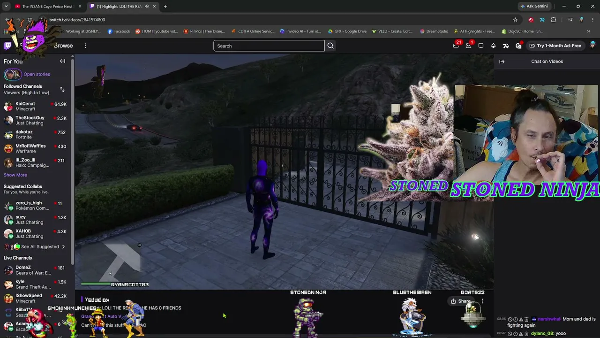Open the Browse menu item
The height and width of the screenshot is (338, 600).
pos(63,46)
